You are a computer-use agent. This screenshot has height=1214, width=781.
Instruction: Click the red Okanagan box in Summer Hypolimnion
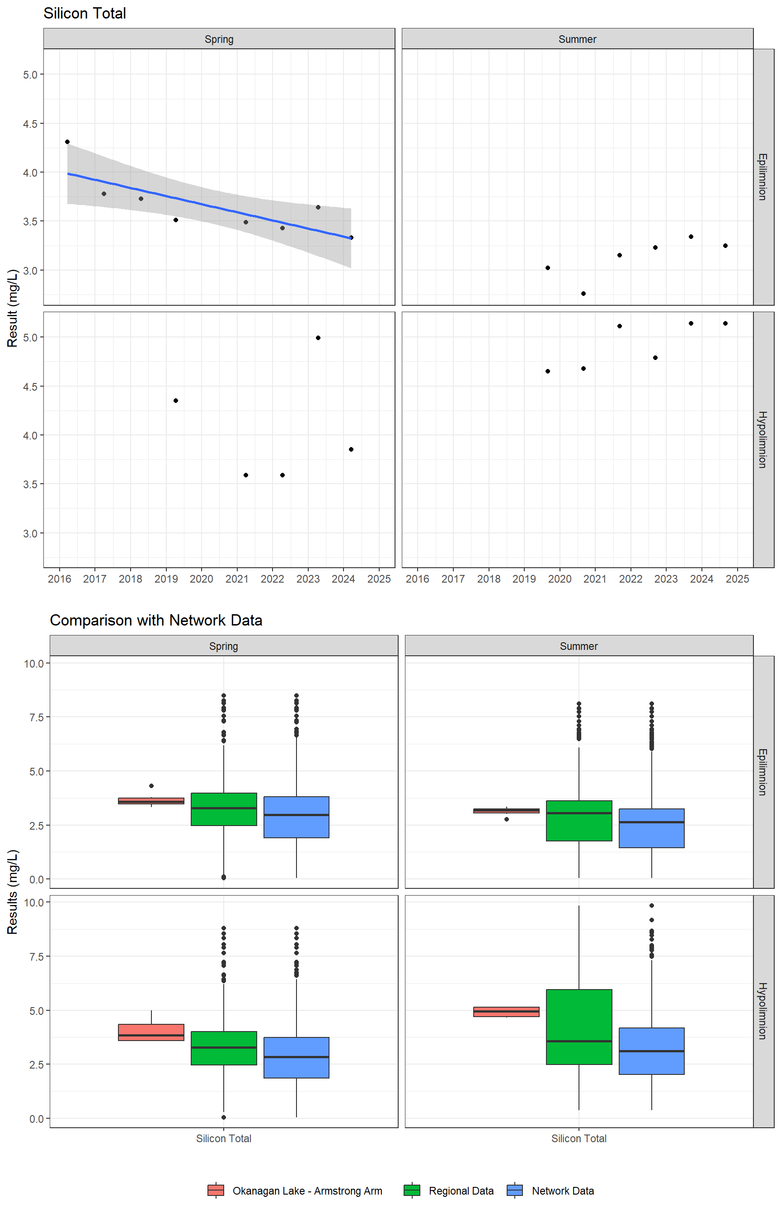(506, 1011)
